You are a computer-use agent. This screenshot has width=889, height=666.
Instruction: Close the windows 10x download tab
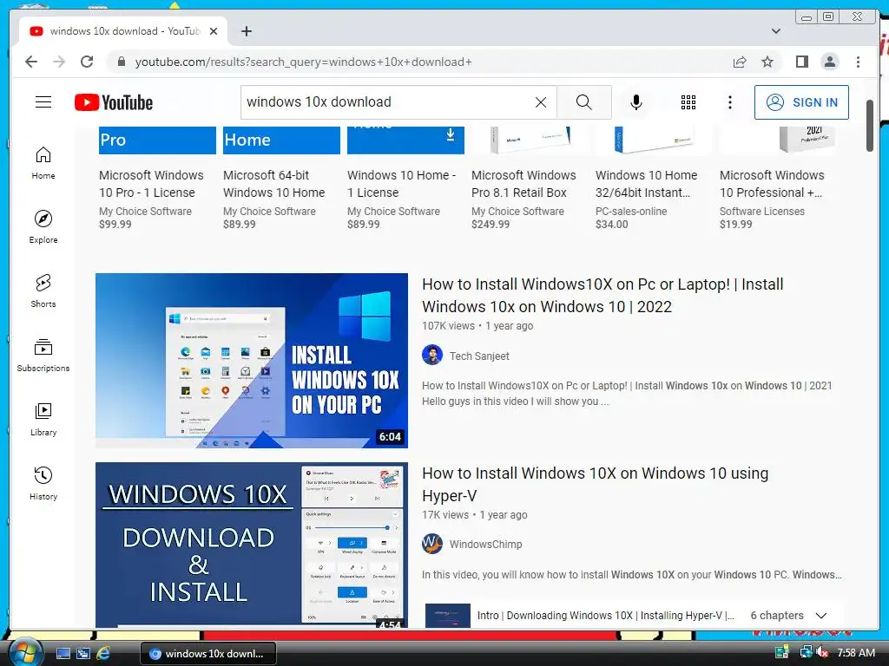214,31
